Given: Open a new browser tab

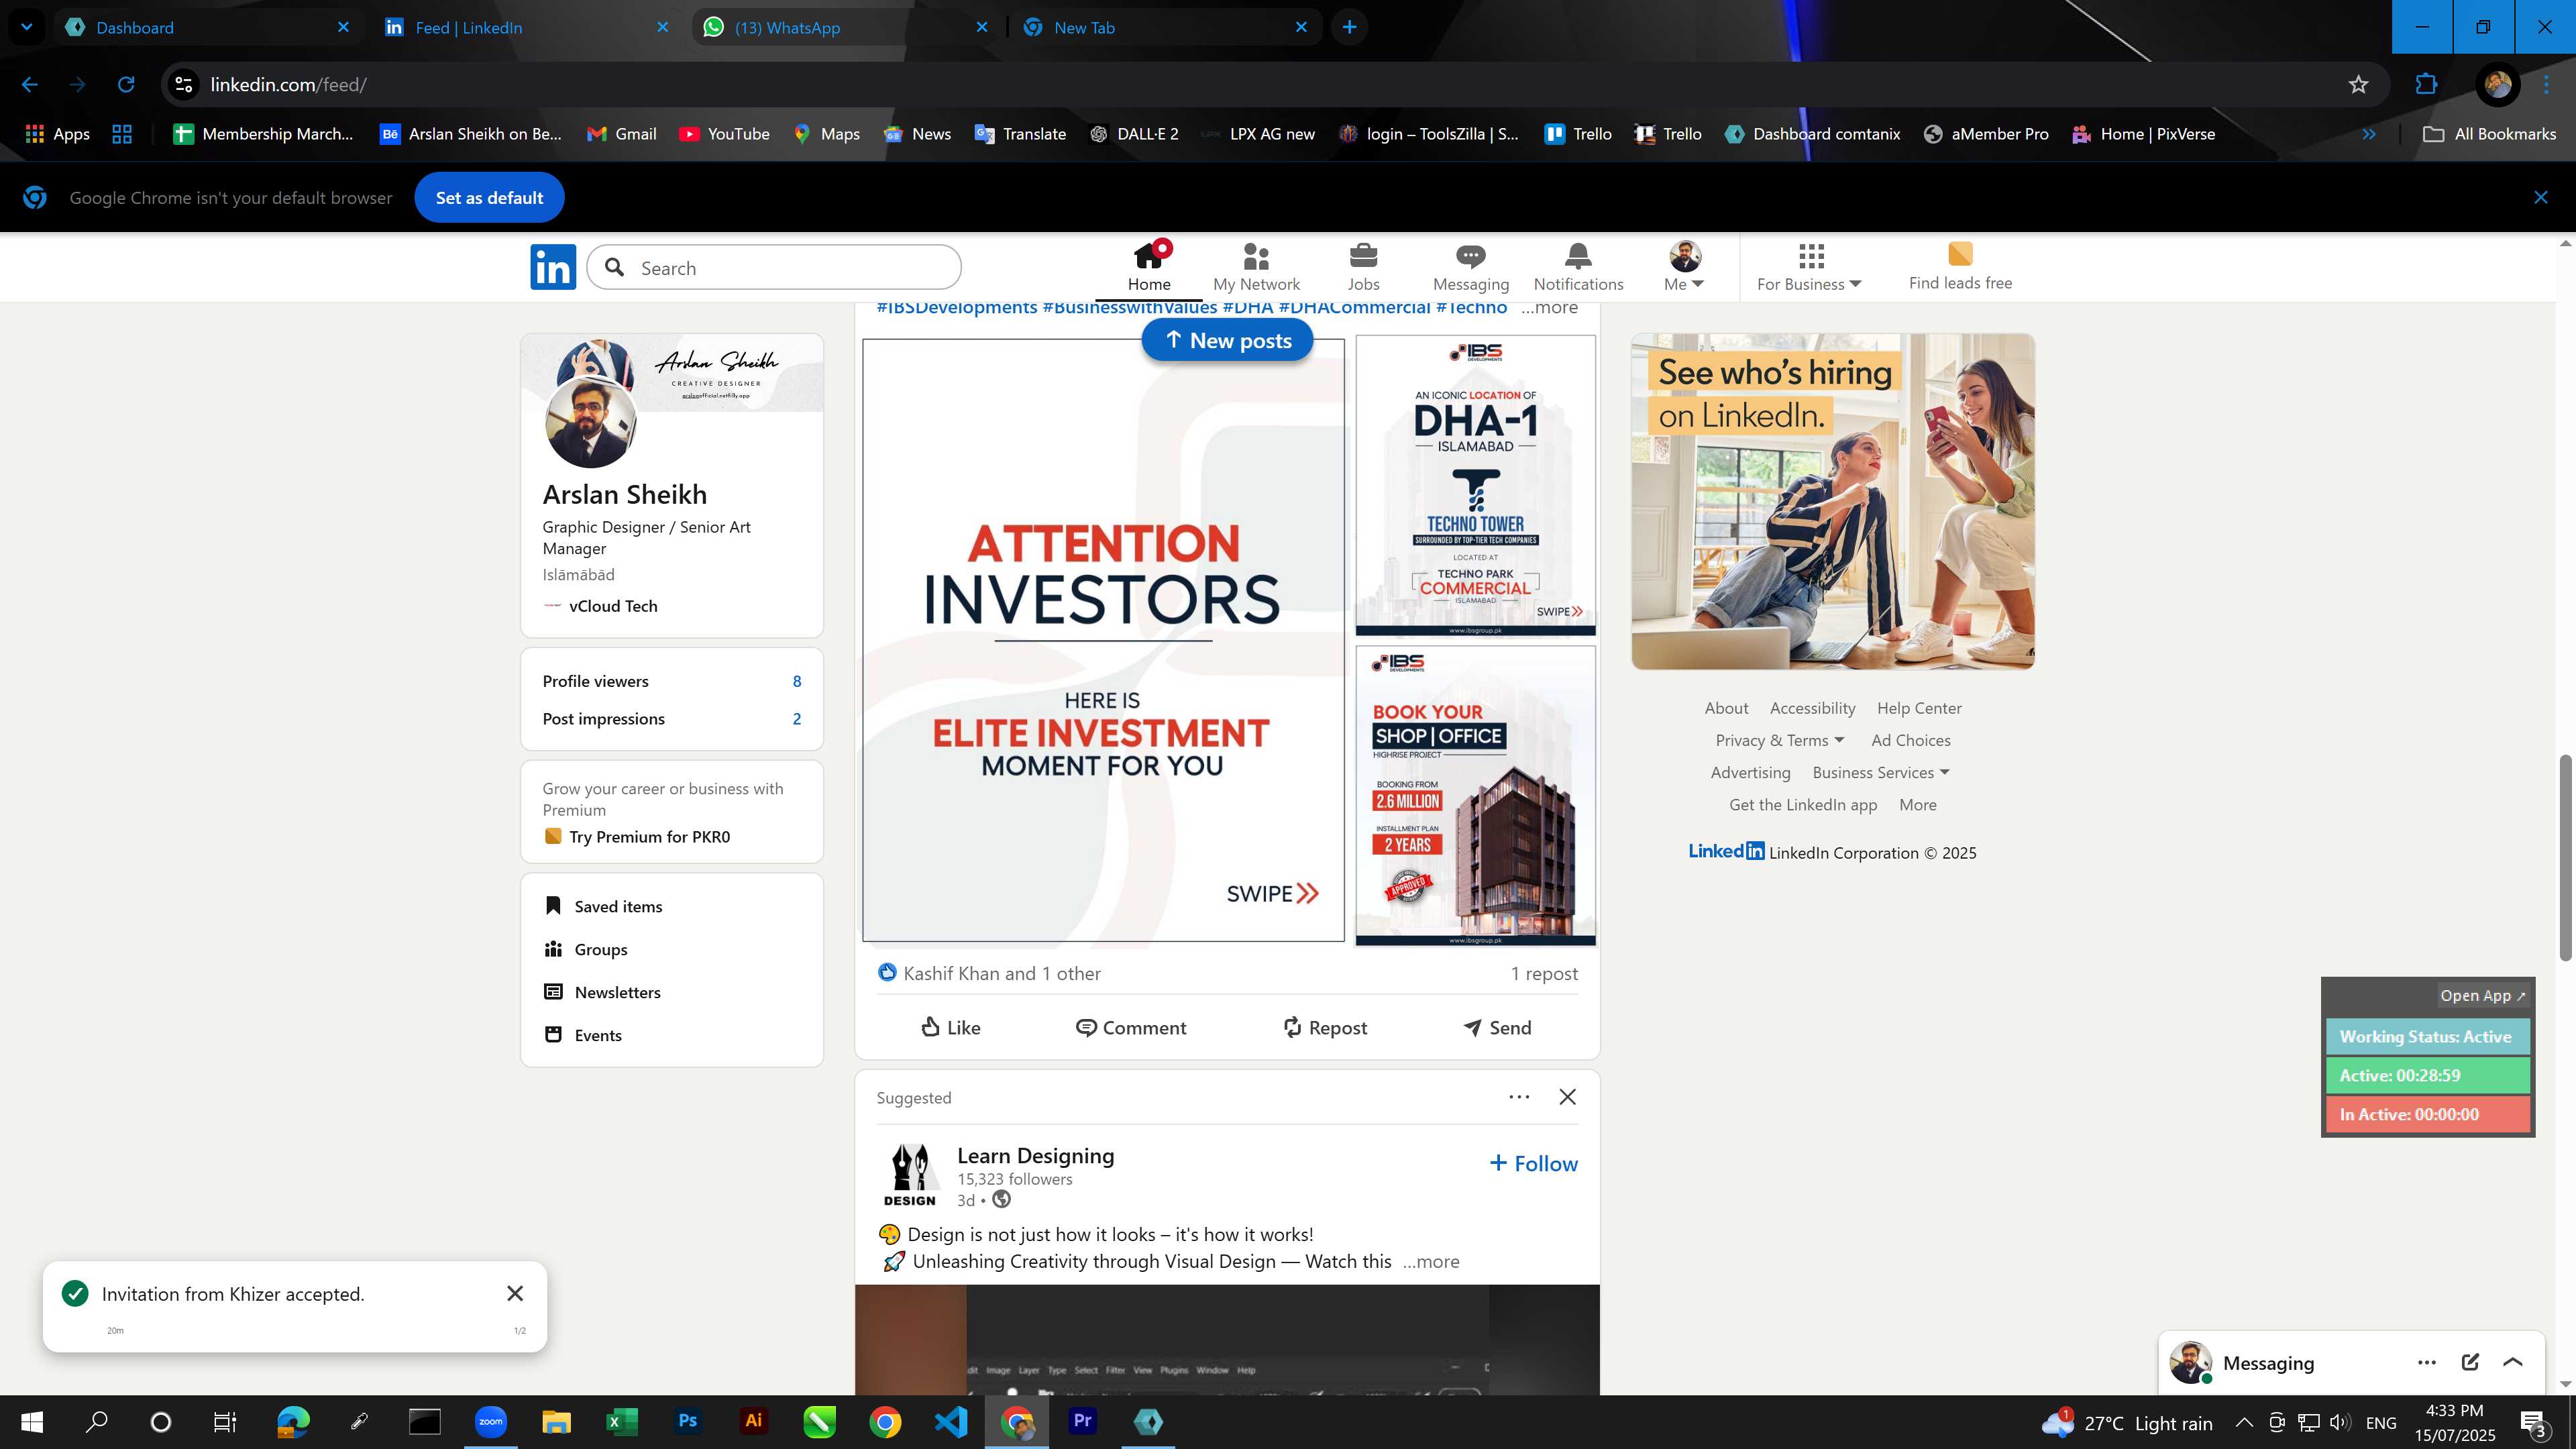Looking at the screenshot, I should (x=1349, y=27).
